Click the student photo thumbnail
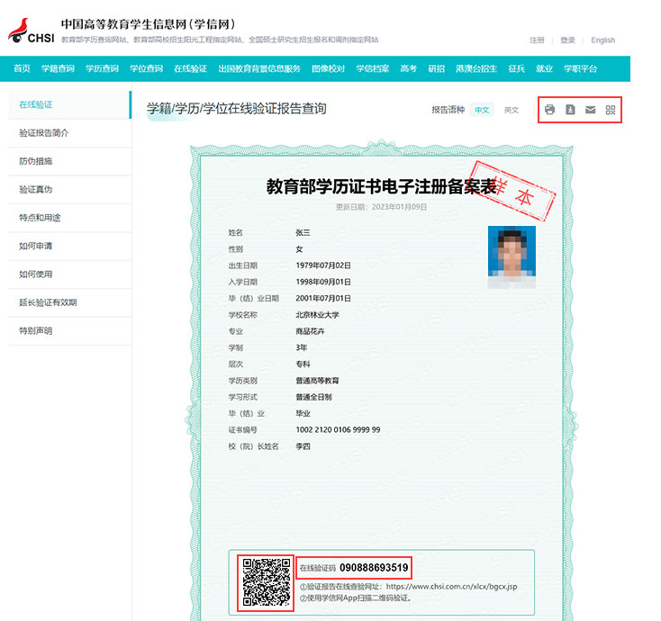The height and width of the screenshot is (621, 661). [512, 257]
